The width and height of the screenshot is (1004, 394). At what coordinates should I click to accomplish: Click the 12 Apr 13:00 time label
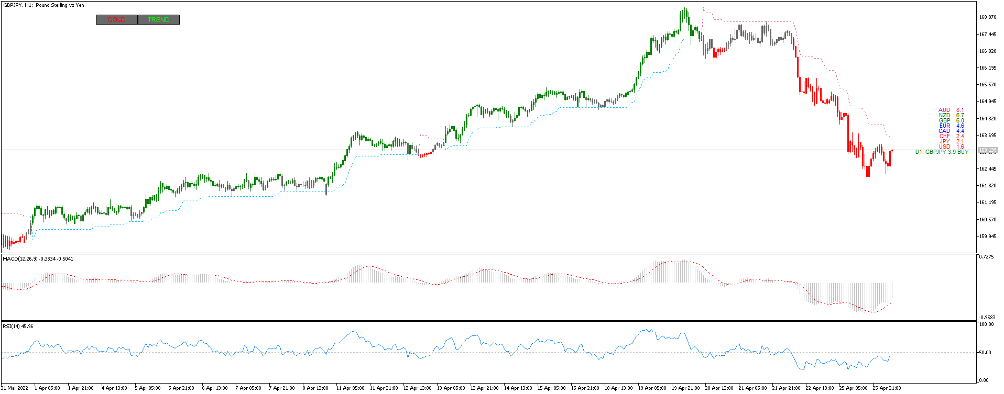point(418,388)
